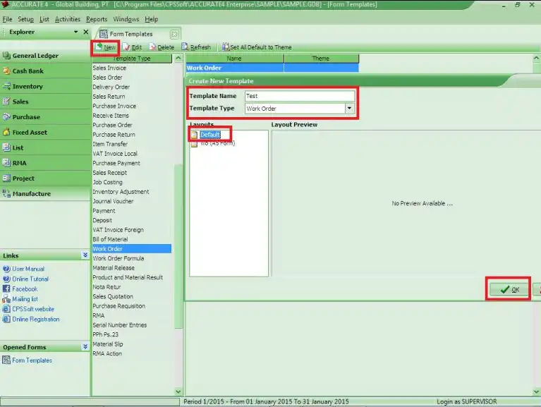Image resolution: width=541 pixels, height=407 pixels.
Task: Open the Explorer panel dropdown arrow
Action: tap(76, 32)
